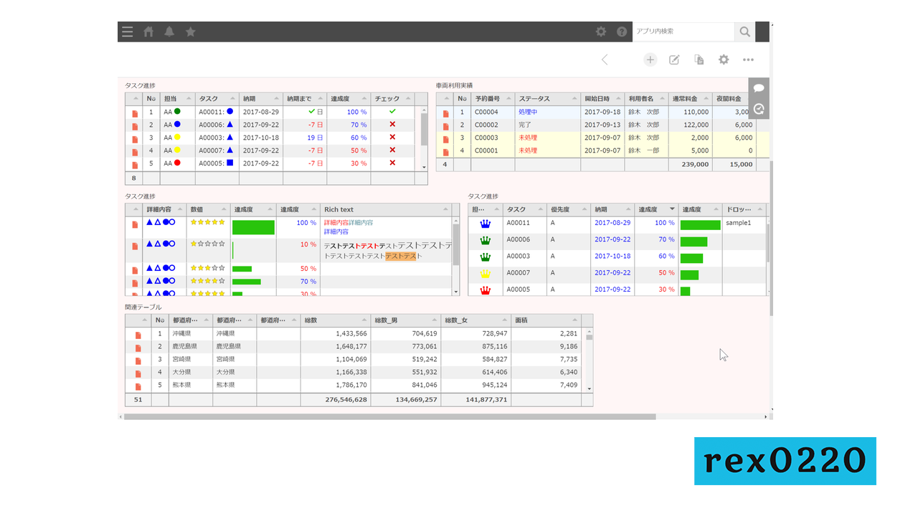Open the help question mark icon

point(622,32)
